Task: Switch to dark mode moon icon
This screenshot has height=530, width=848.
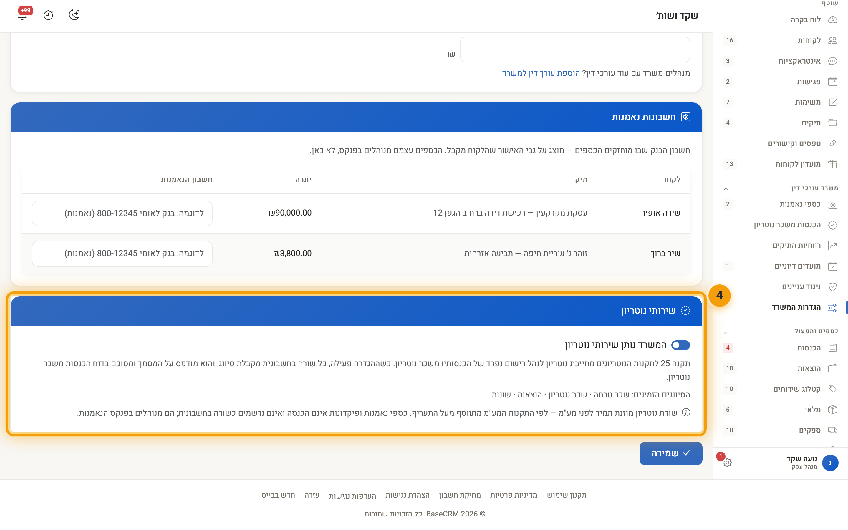Action: 74,15
